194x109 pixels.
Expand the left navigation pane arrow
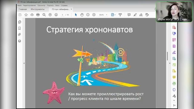(24, 63)
